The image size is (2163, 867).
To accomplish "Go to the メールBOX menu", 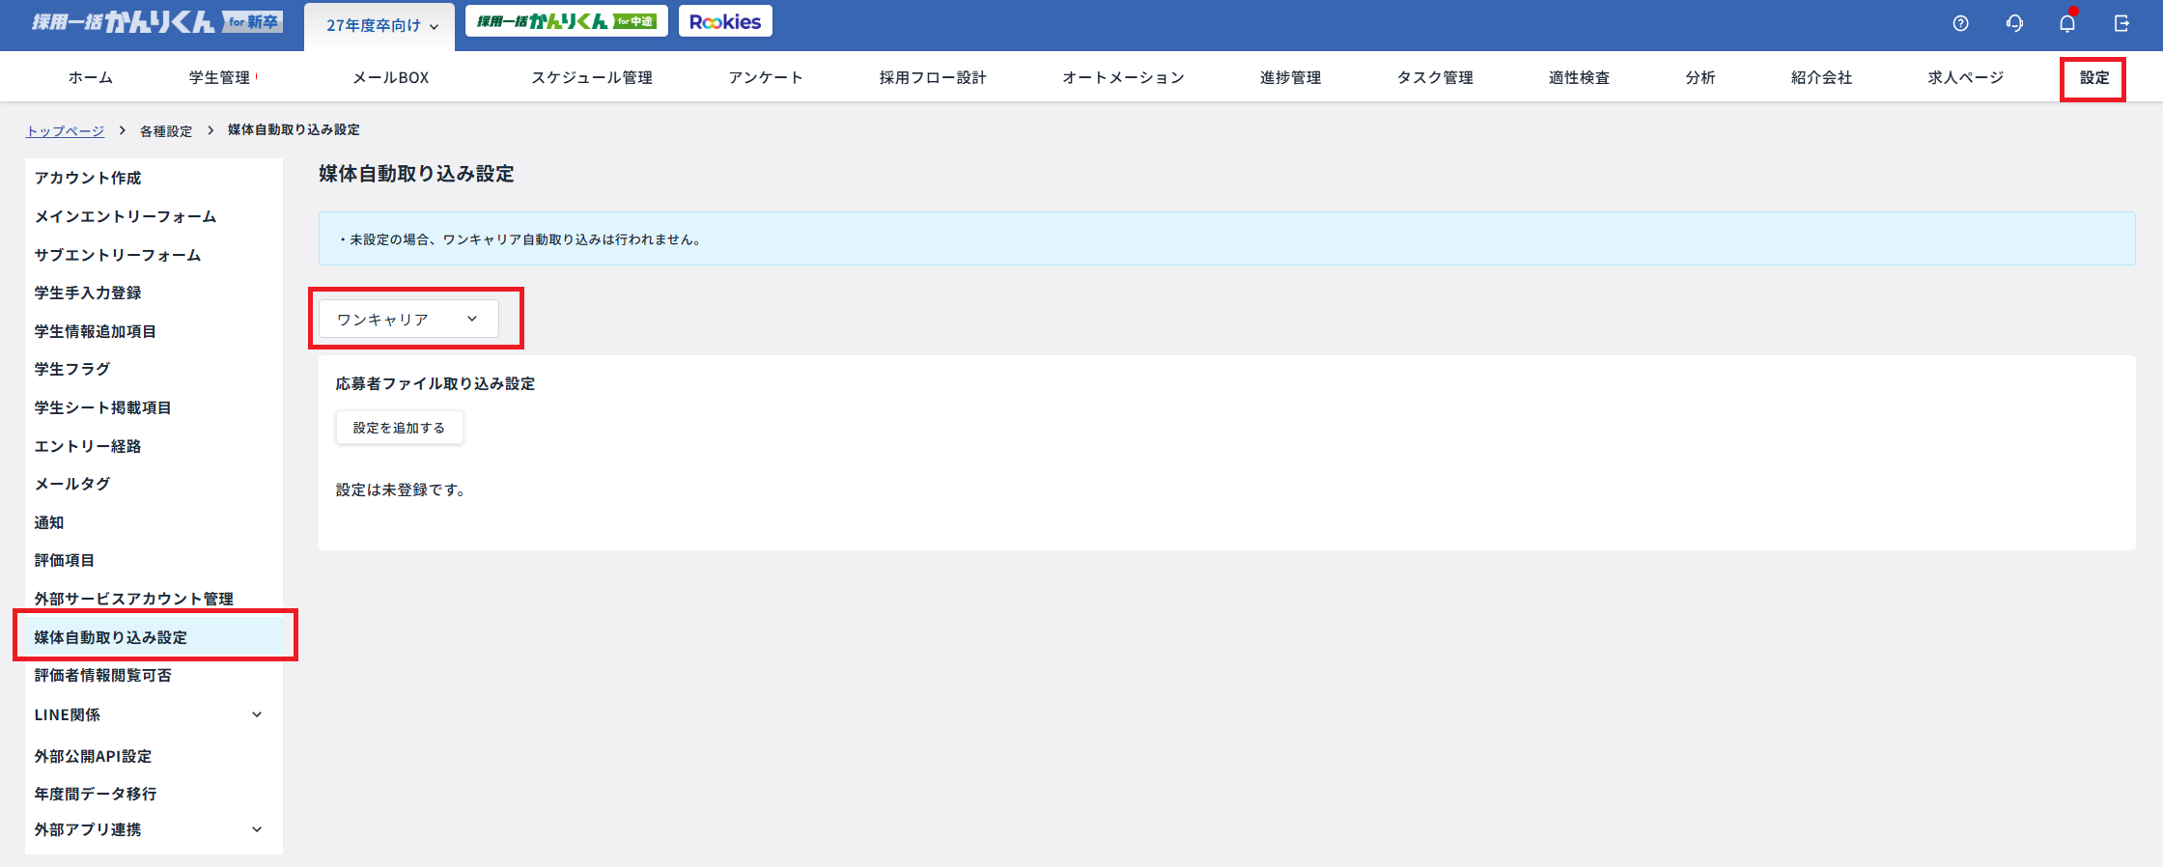I will [x=390, y=78].
